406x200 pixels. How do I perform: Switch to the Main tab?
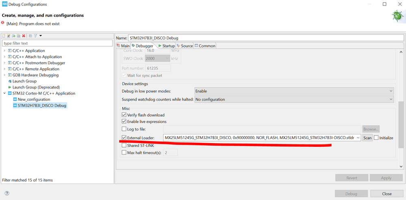124,46
